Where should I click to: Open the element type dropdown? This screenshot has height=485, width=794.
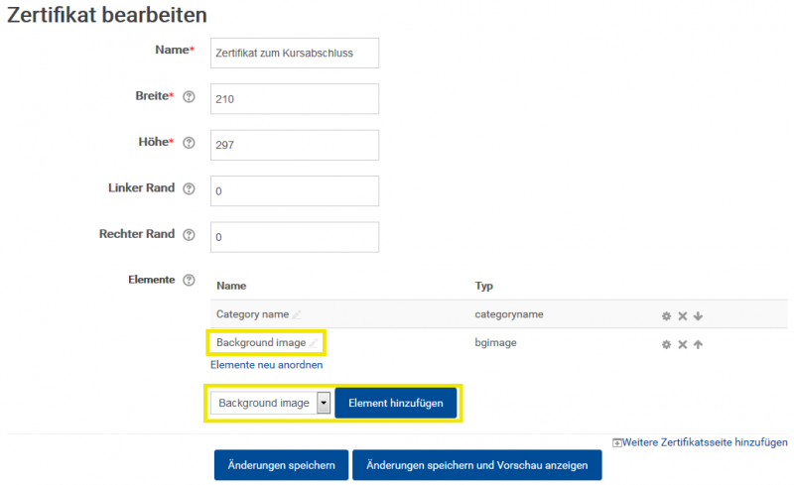[270, 403]
